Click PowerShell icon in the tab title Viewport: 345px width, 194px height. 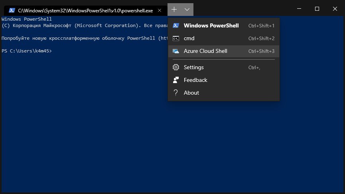[x=12, y=10]
